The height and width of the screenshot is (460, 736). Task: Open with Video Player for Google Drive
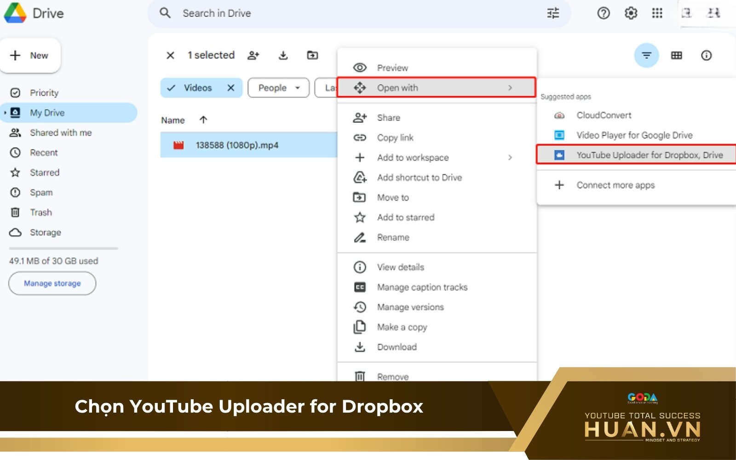pos(636,135)
